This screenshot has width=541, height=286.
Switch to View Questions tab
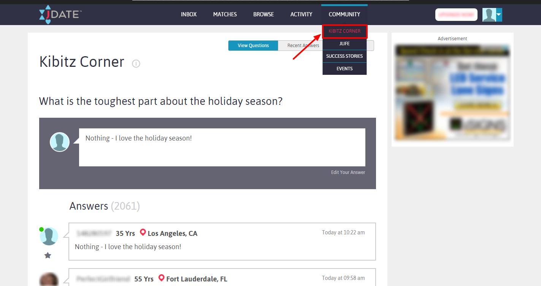pos(253,46)
